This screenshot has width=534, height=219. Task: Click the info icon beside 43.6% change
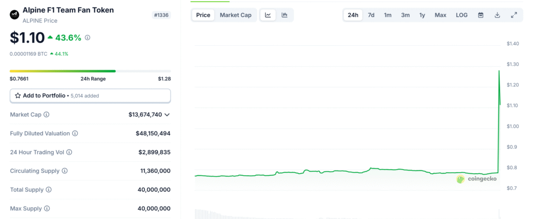88,37
